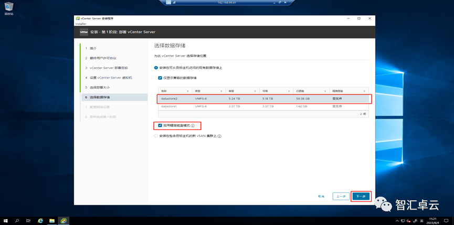454x225 pixels.
Task: Select the datastore2 row name
Action: pos(169,99)
